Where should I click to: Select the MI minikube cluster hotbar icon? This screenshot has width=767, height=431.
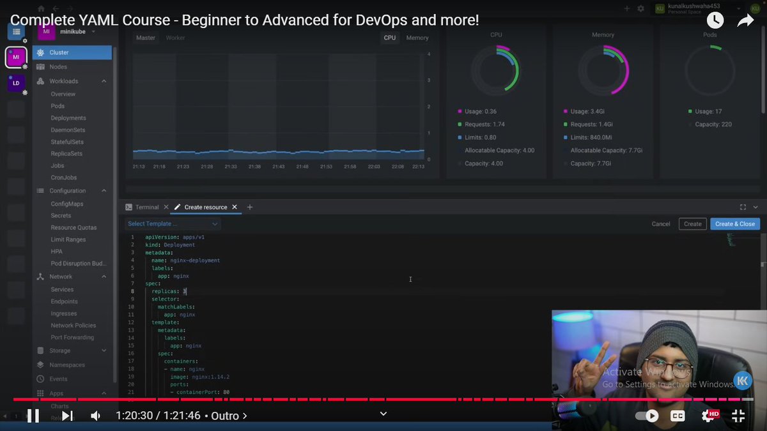click(x=16, y=57)
